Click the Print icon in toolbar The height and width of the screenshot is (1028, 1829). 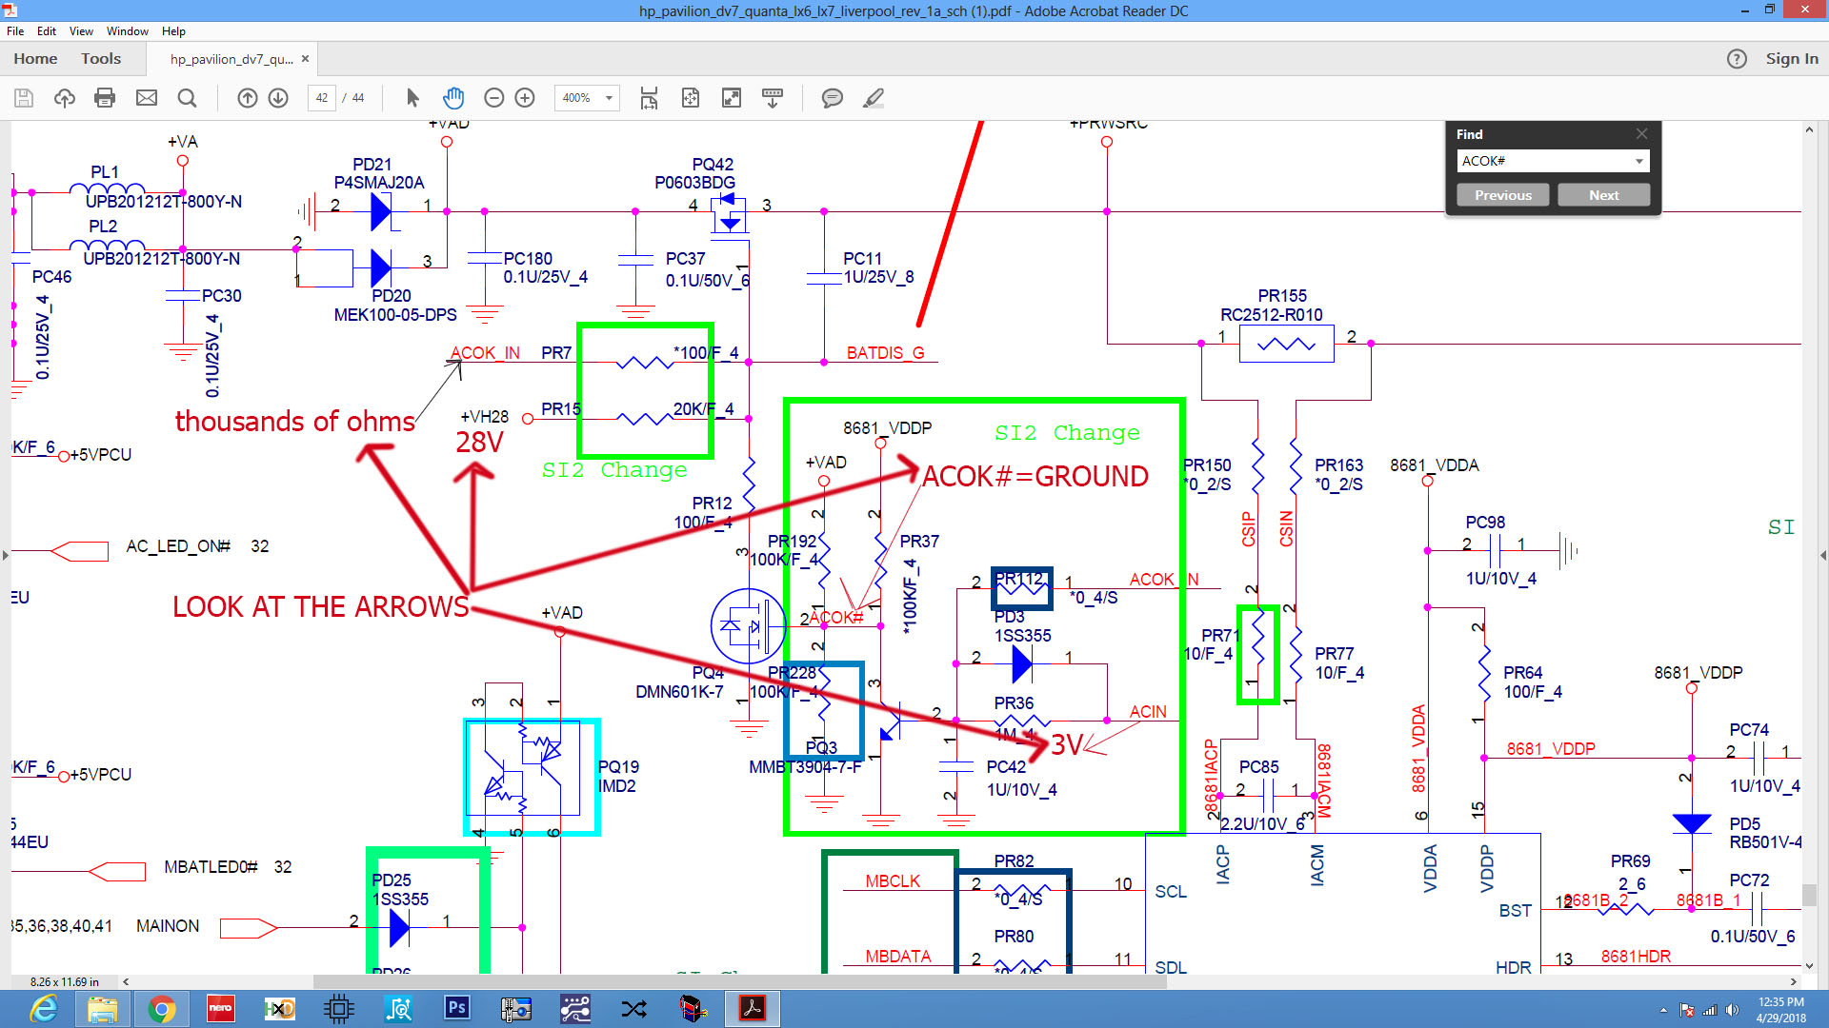pos(105,98)
